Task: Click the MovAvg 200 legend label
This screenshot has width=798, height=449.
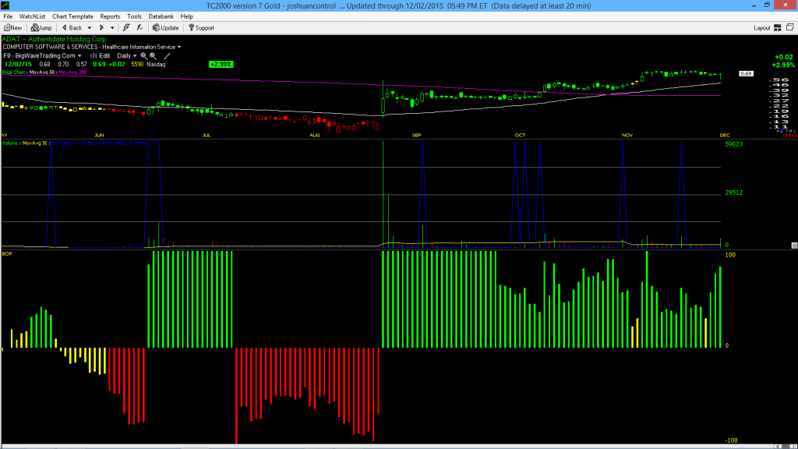Action: click(72, 72)
